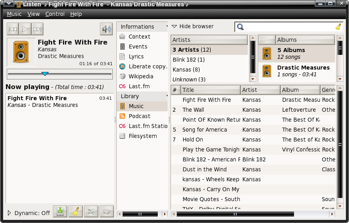Open the Wikipedia item

click(142, 76)
